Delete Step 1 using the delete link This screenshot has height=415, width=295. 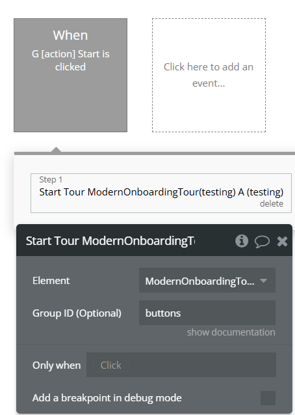tap(272, 203)
